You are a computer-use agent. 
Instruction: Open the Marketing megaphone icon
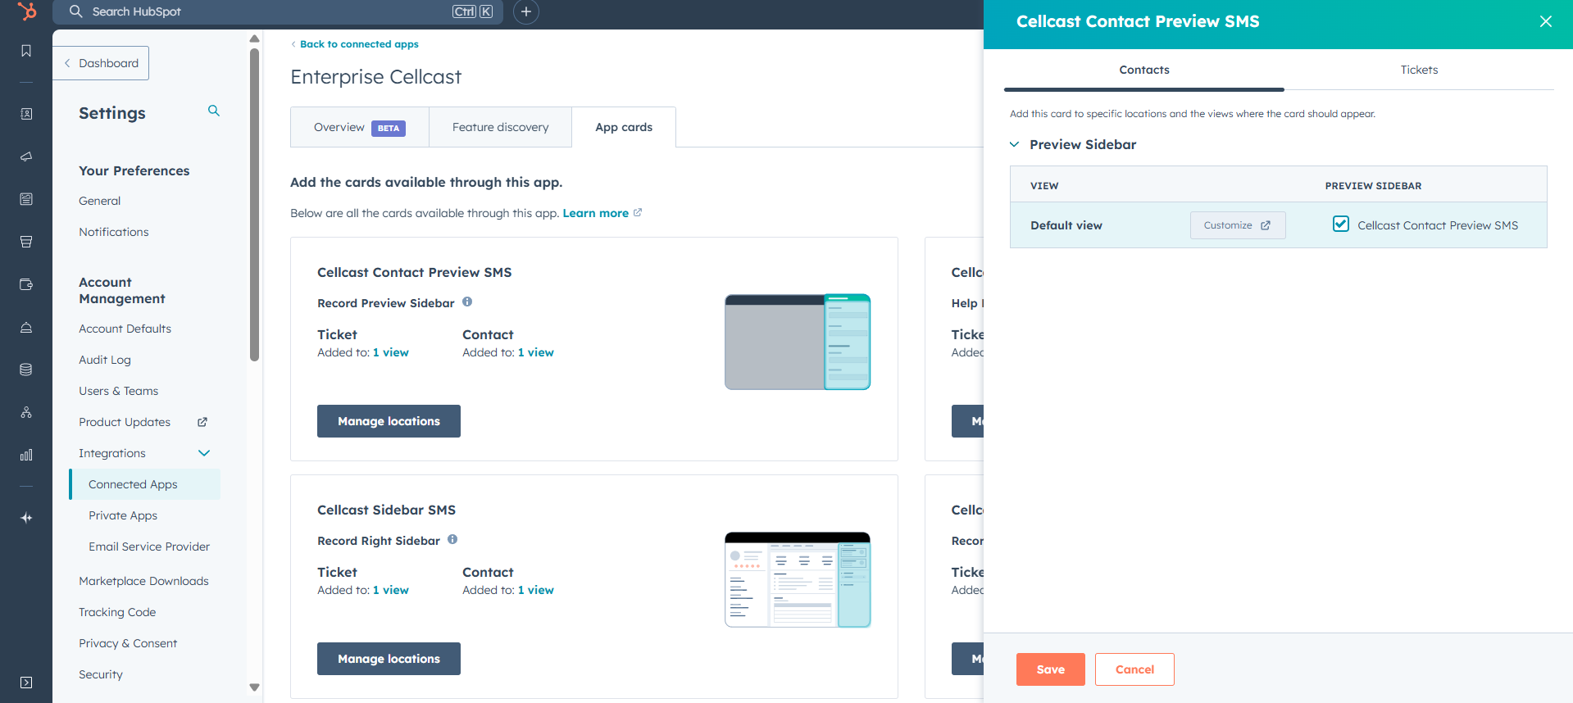pos(26,156)
